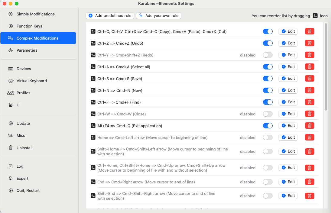Show the Devices settings
The height and width of the screenshot is (213, 331).
pyautogui.click(x=38, y=69)
